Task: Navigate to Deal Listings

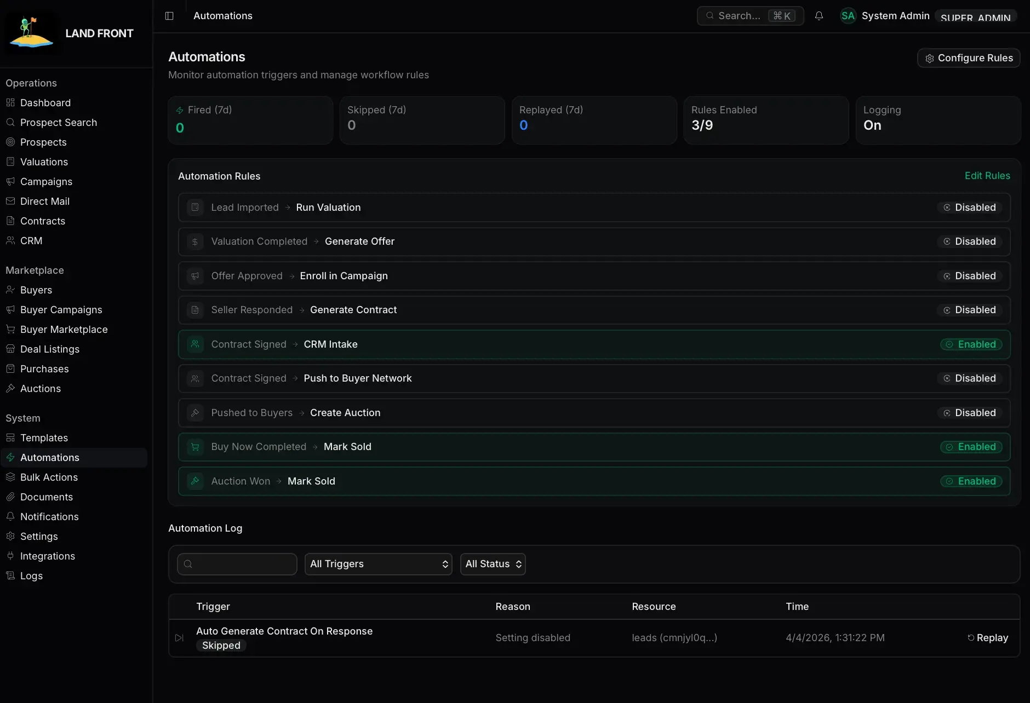Action: (74, 349)
